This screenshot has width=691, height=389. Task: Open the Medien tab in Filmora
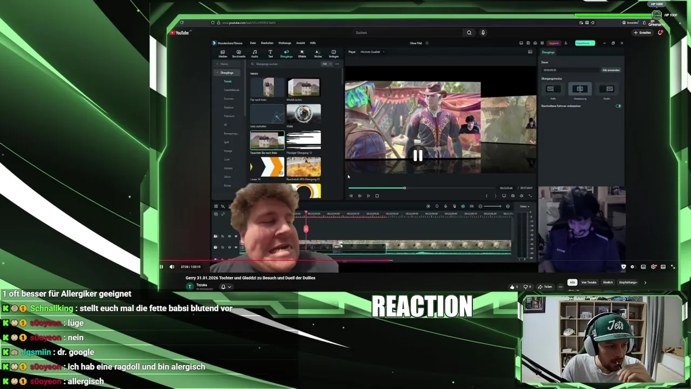222,53
